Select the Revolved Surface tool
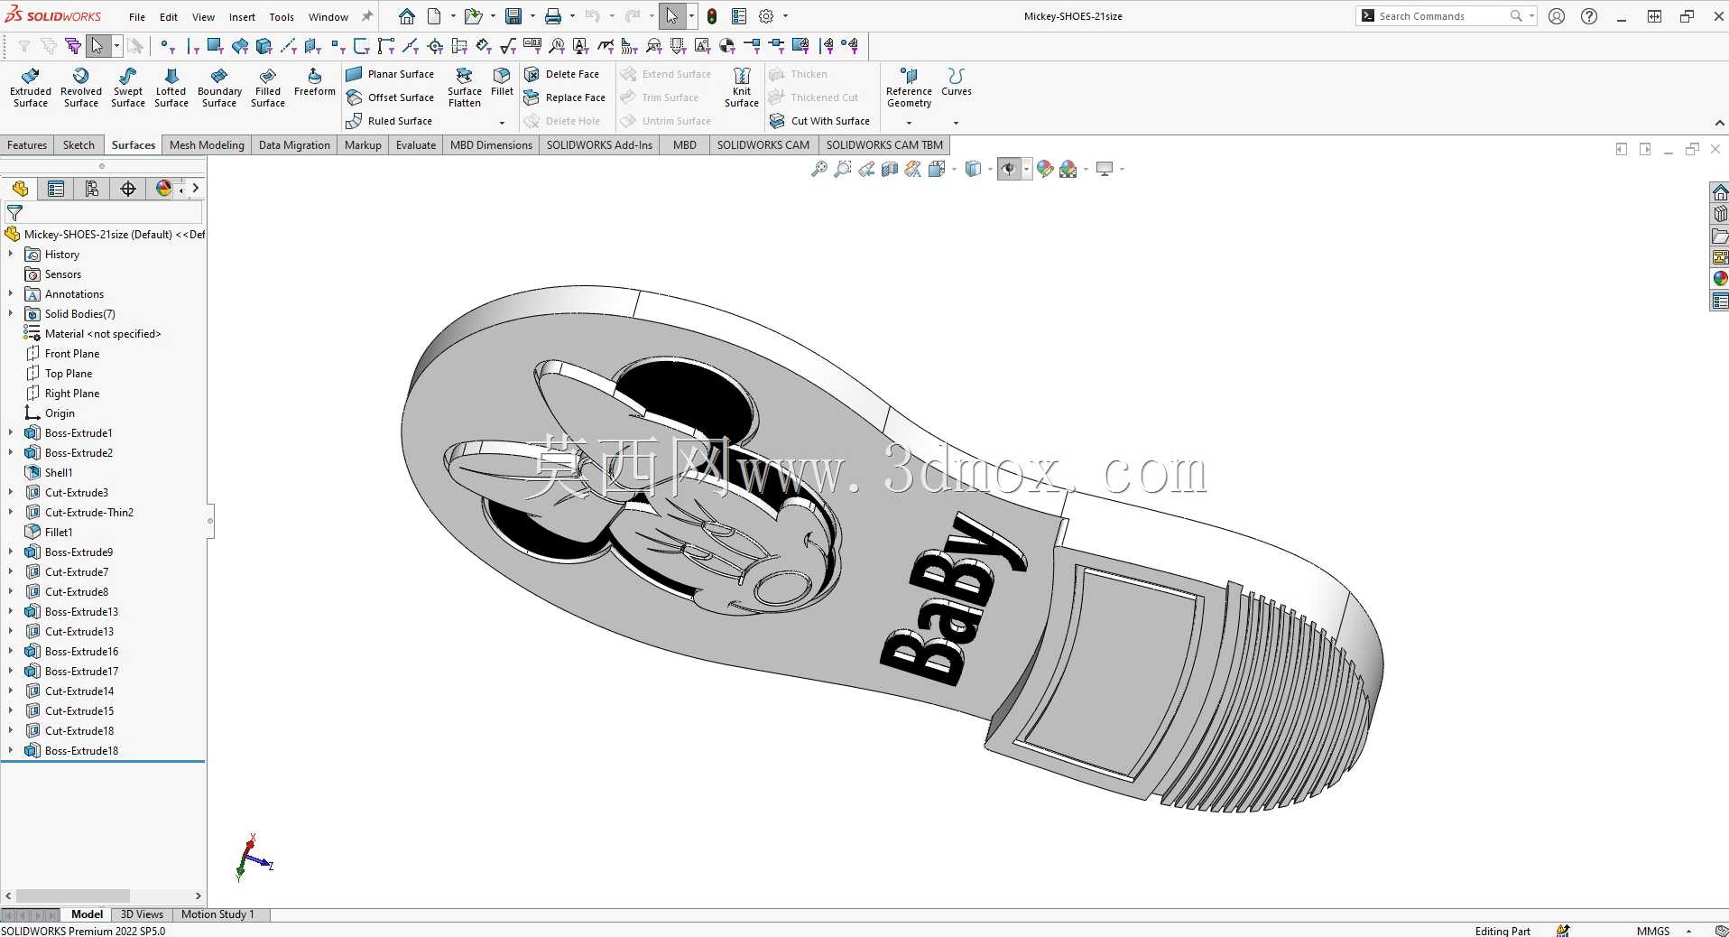Viewport: 1729px width, 937px height. (x=81, y=88)
